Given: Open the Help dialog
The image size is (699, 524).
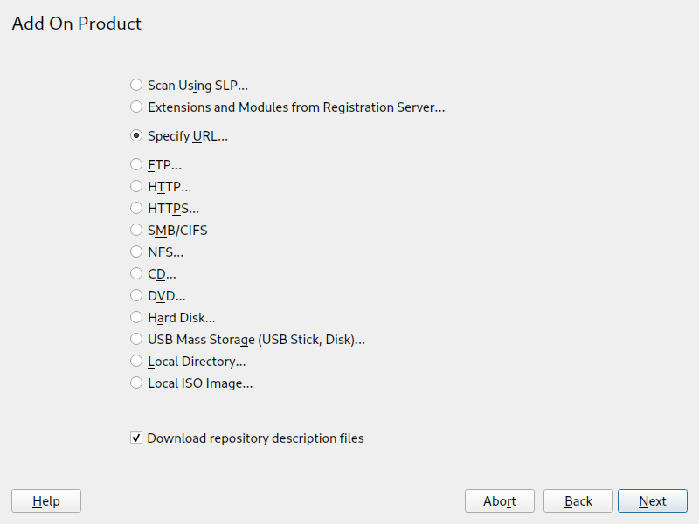Looking at the screenshot, I should click(46, 501).
